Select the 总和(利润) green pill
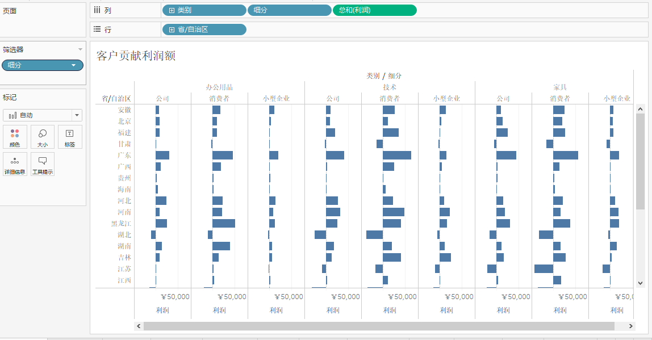 (374, 10)
